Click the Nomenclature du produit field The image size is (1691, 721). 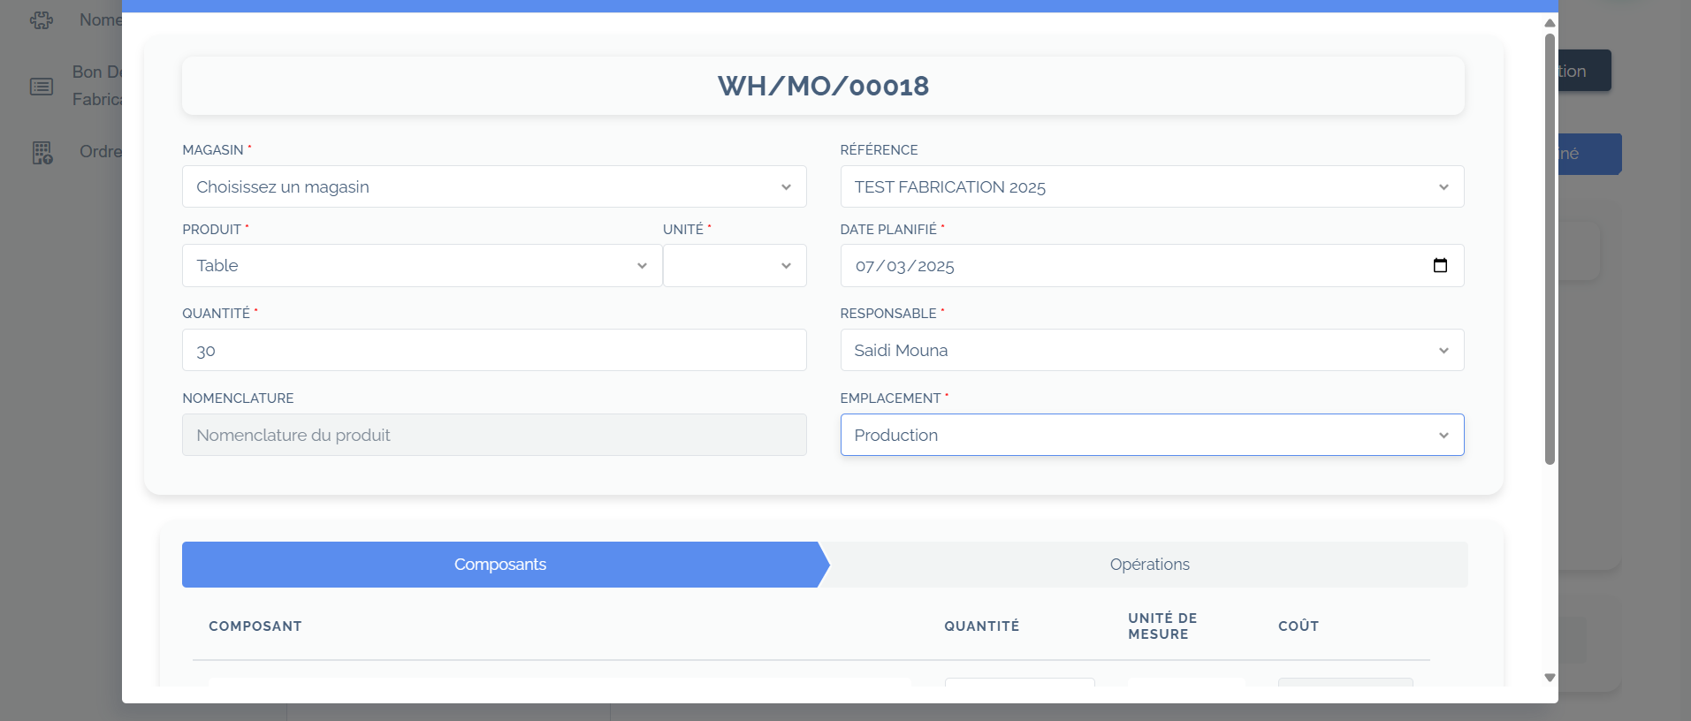[x=494, y=435]
